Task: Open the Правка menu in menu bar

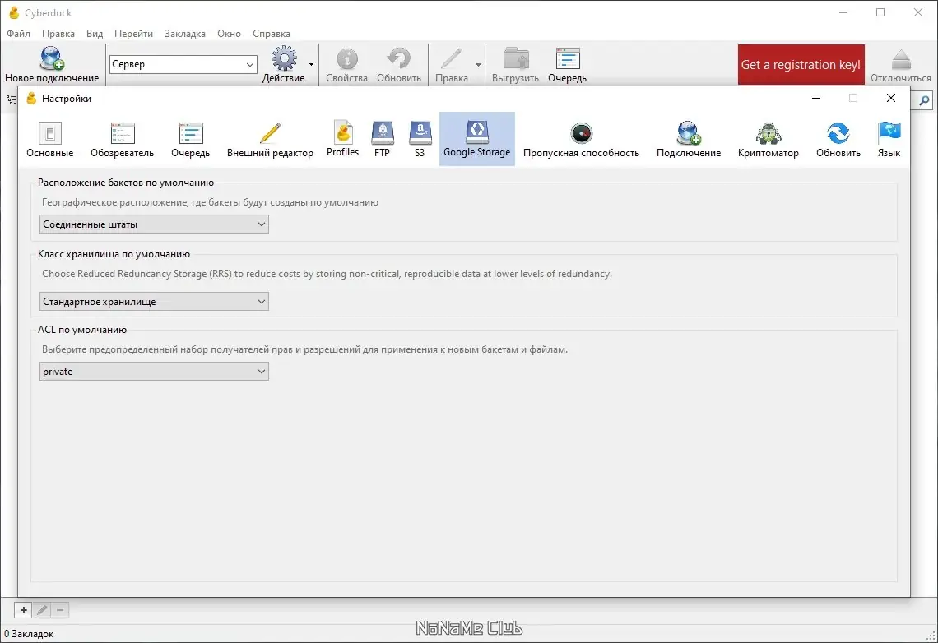Action: (x=58, y=34)
